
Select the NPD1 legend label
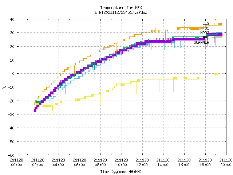(205, 28)
